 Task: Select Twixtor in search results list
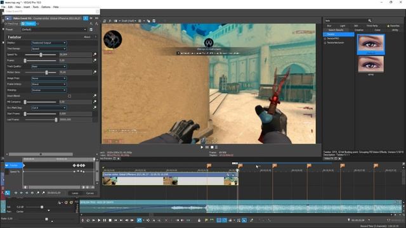point(339,34)
